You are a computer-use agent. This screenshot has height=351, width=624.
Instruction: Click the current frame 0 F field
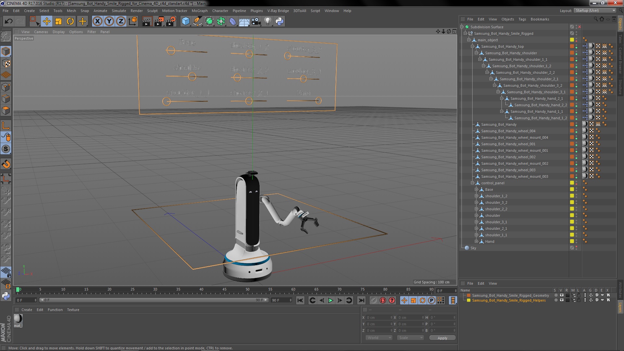tap(26, 300)
